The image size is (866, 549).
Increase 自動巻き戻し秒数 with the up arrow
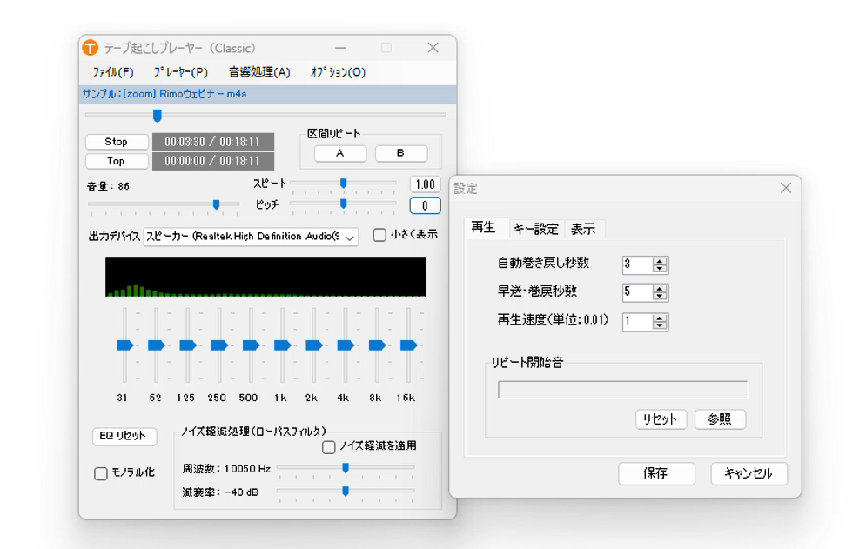(660, 261)
